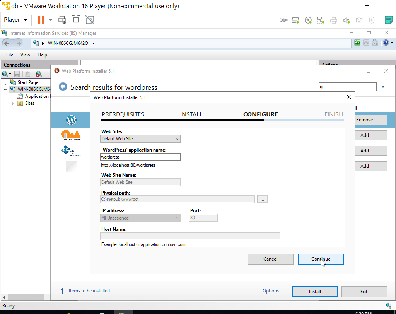This screenshot has height=314, width=396.
Task: Pause the virtual machine in VMware toolbar
Action: pos(41,20)
